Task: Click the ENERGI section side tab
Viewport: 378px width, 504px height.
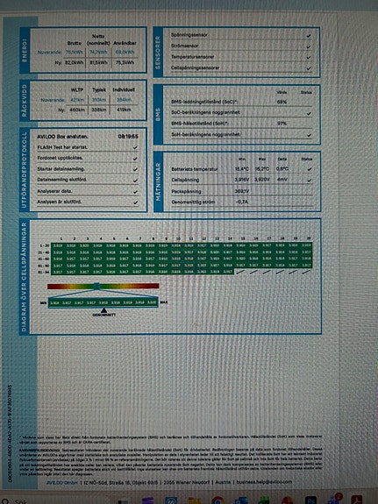Action: coord(25,51)
